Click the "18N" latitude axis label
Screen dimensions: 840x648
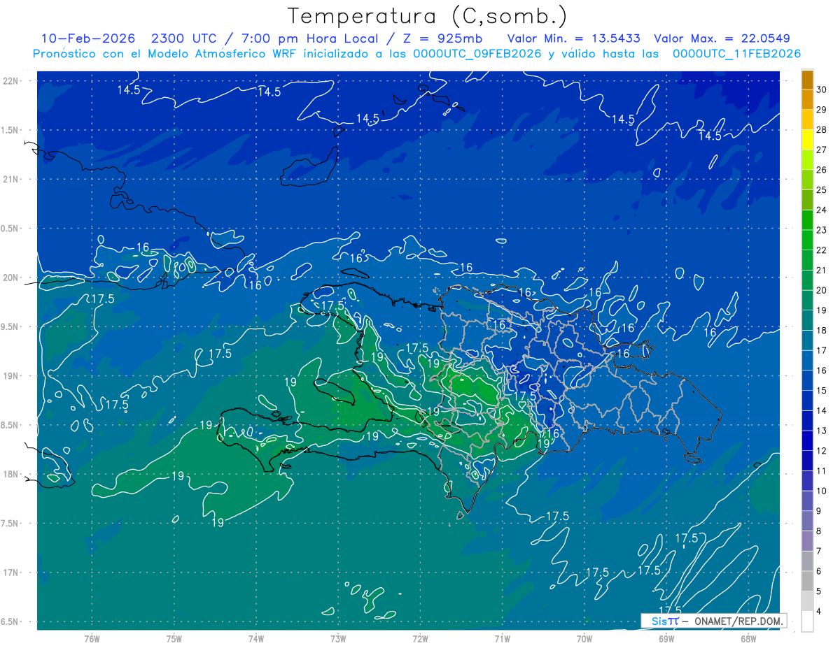point(11,474)
